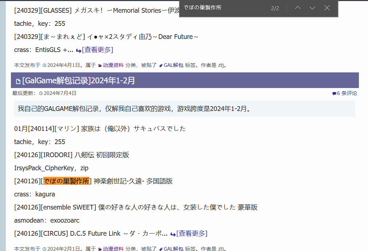Click clock icon beside 2024年7月4日 update date
Screen dimensions: 368x251
click(x=41, y=93)
